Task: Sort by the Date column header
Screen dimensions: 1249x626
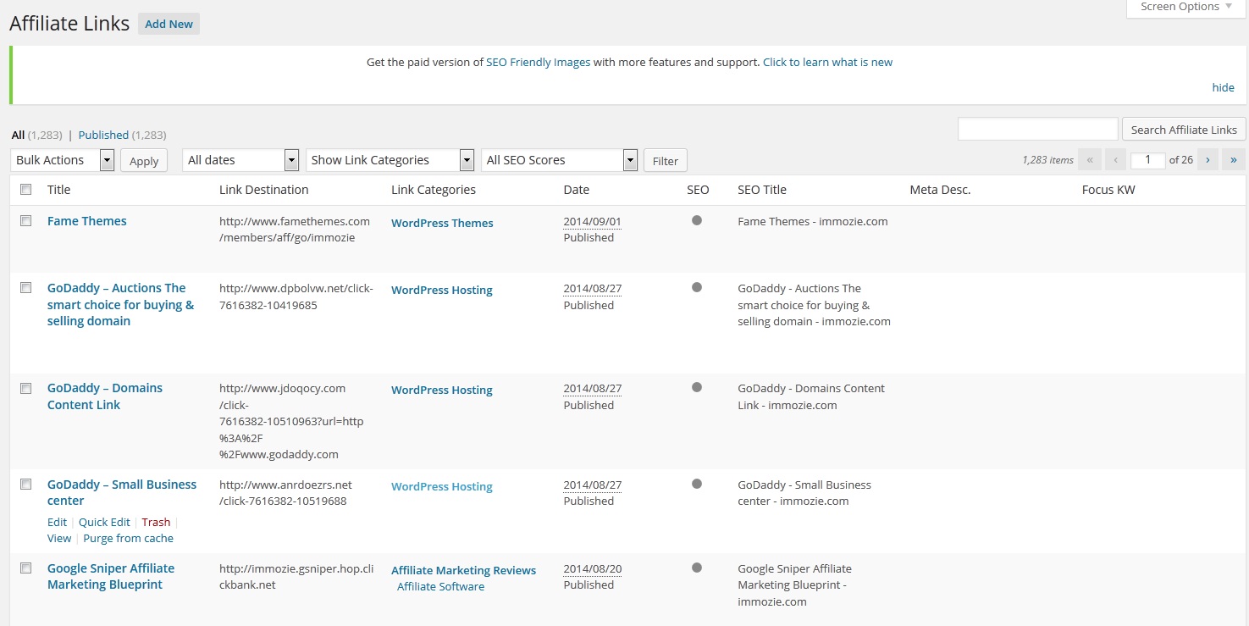Action: [577, 190]
